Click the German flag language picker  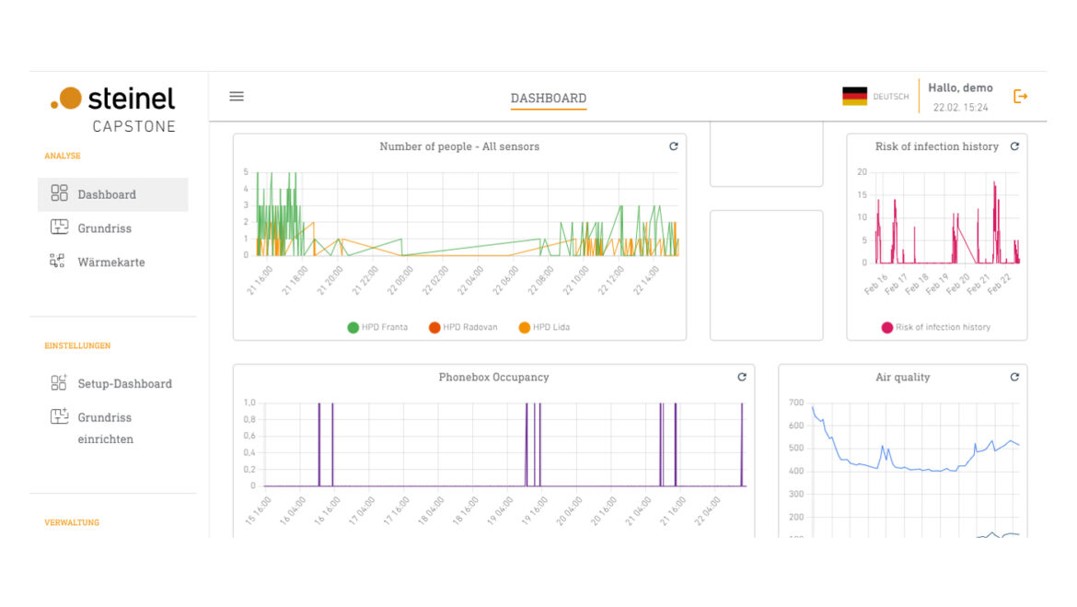click(x=854, y=97)
